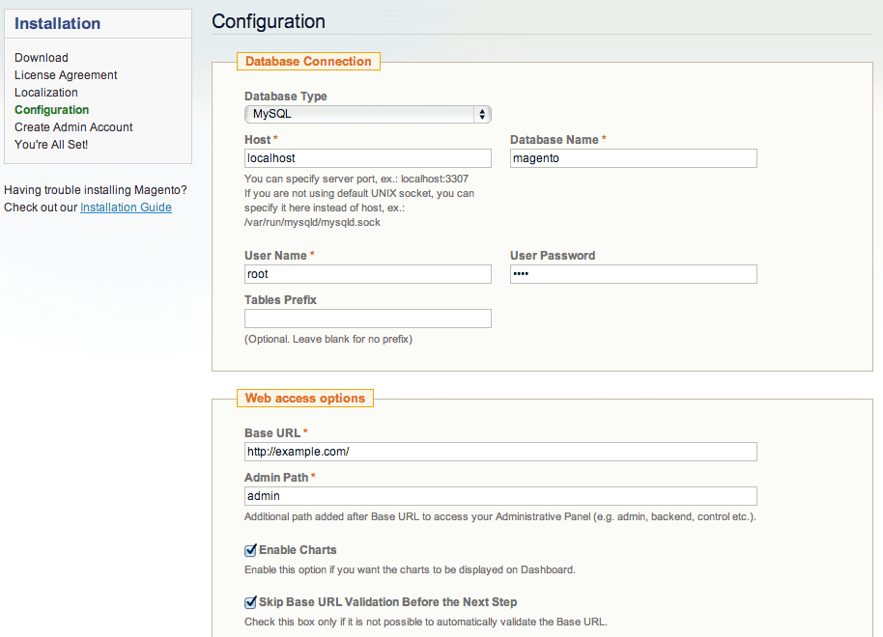The image size is (883, 637).
Task: Select You're All Set! step
Action: (x=51, y=145)
